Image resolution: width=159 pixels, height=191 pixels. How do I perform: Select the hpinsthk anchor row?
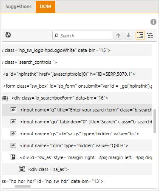coord(77,74)
